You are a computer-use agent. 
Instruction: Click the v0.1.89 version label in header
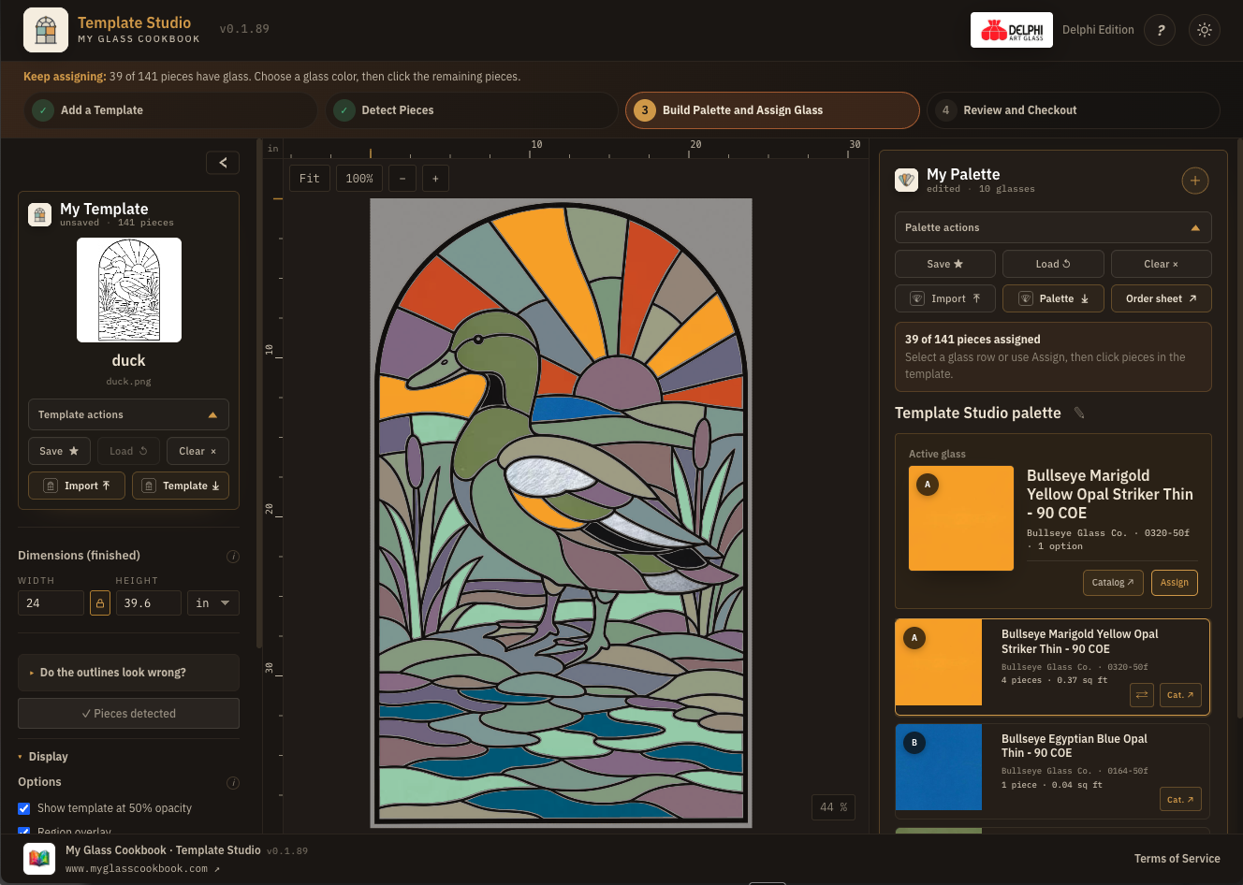coord(244,29)
